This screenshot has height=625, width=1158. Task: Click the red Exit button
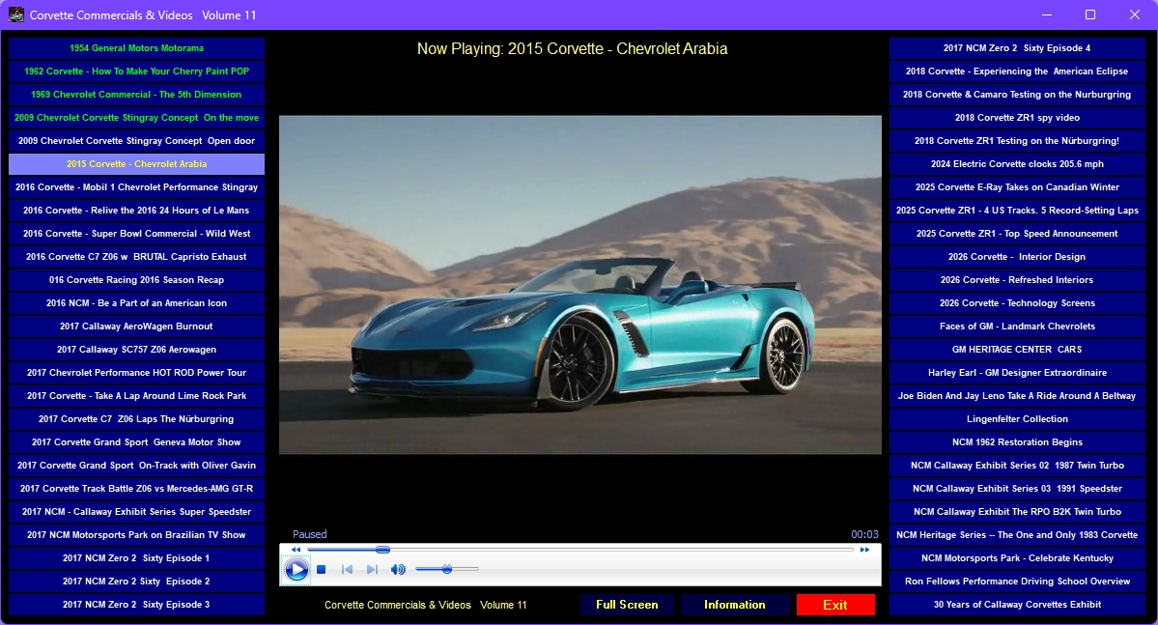tap(835, 605)
